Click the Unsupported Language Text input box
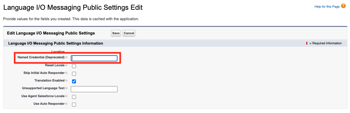The image size is (350, 113). coord(94,89)
